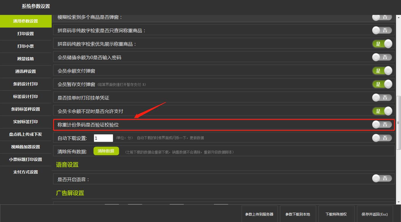Image resolution: width=401 pixels, height=222 pixels.
Task: Open 打印设置 in the sidebar
Action: coord(26,34)
